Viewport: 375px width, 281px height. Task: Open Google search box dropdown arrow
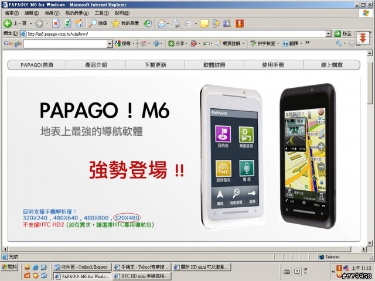pos(110,44)
